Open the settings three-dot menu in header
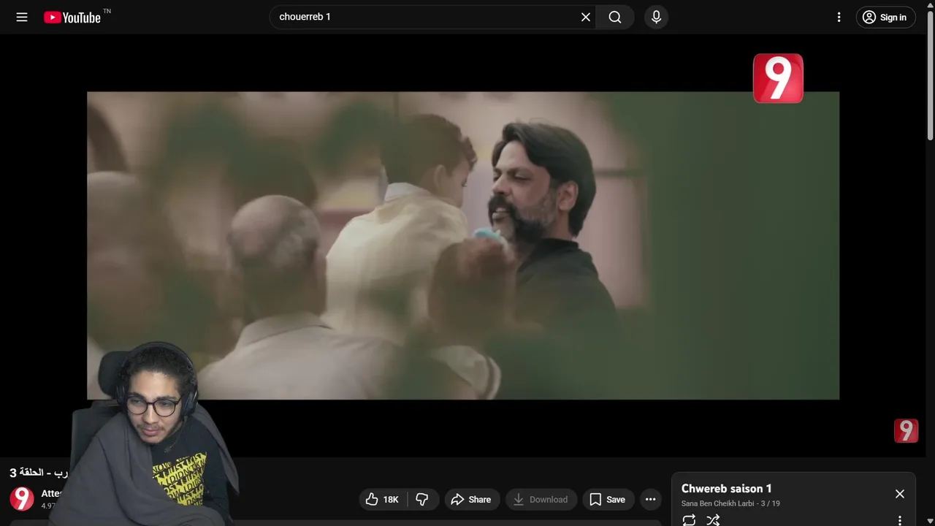 (839, 17)
